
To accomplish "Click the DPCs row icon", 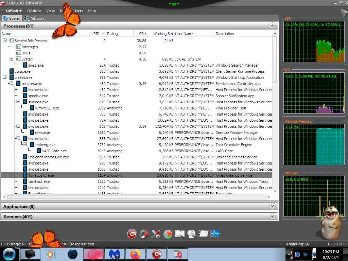I will [18, 53].
